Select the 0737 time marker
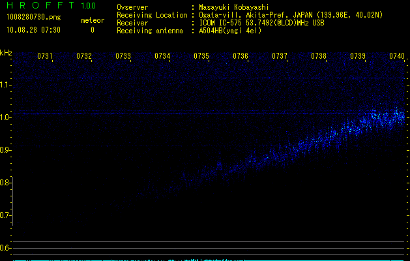Screen dimensions: 410x261 pyautogui.click(x=280, y=57)
